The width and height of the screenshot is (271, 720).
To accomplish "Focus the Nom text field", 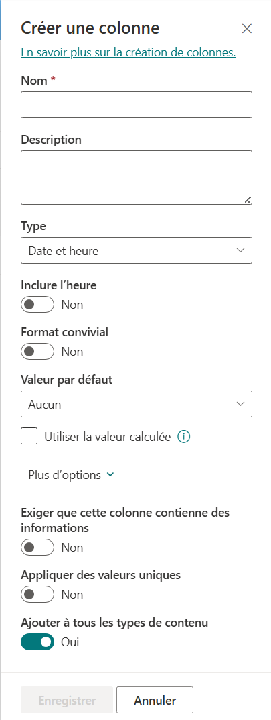I will point(137,105).
